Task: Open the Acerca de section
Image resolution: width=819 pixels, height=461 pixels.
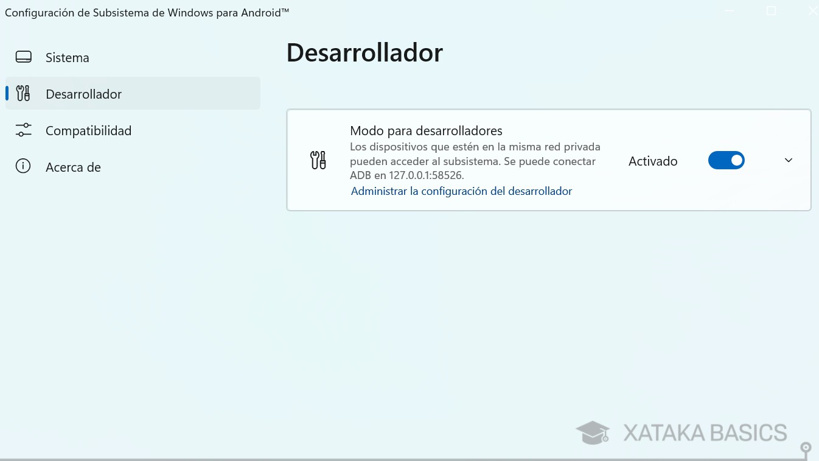Action: coord(73,167)
